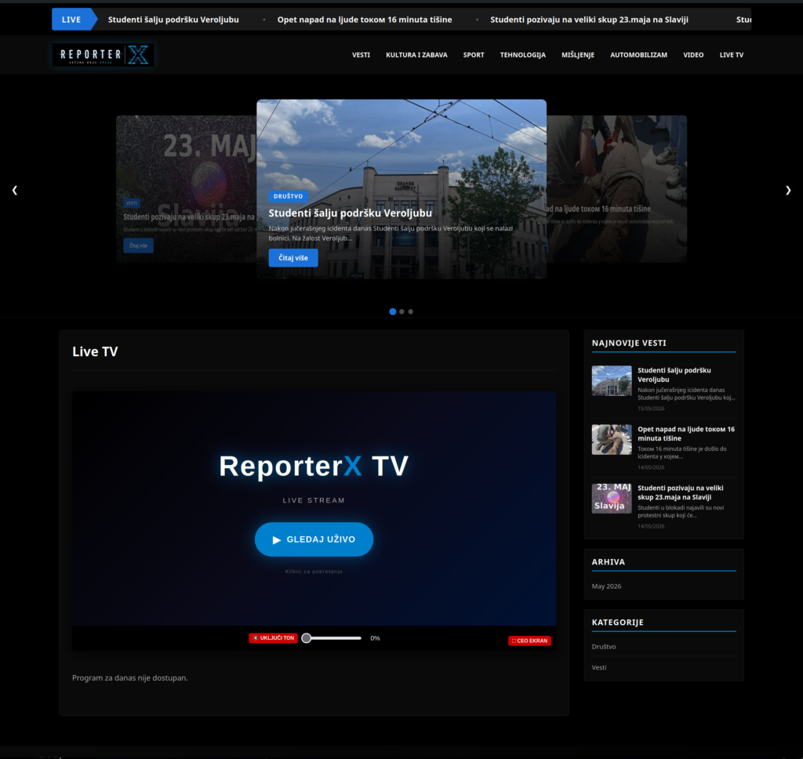Click 'Čitaj više' on the main slide
The image size is (803, 759).
tap(293, 258)
